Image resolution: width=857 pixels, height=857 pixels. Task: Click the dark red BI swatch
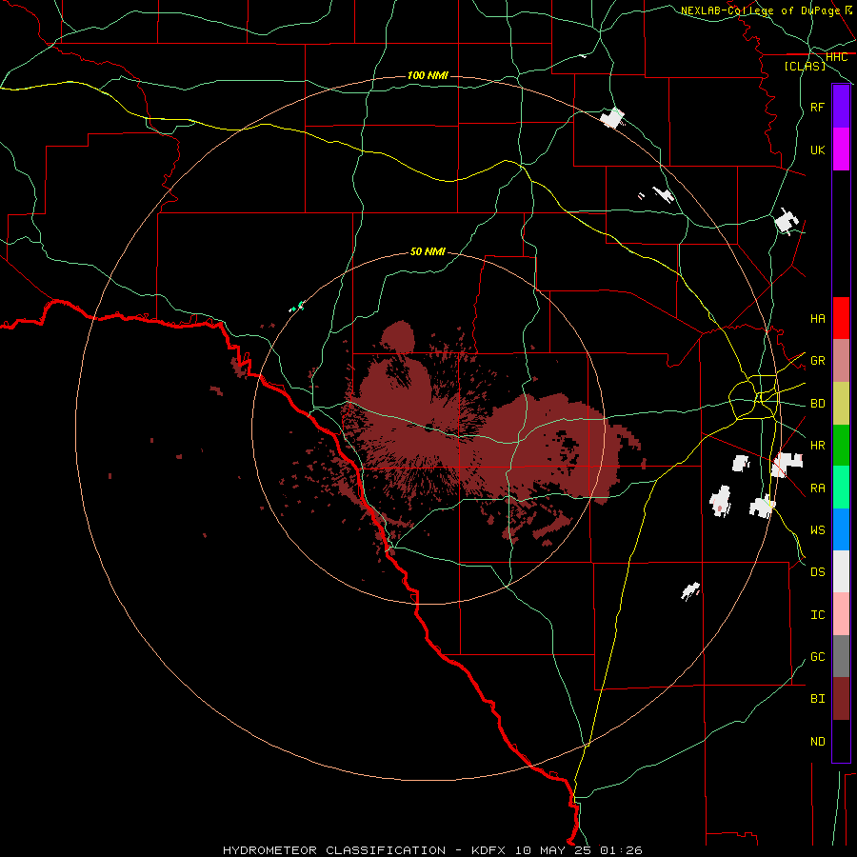tap(841, 699)
